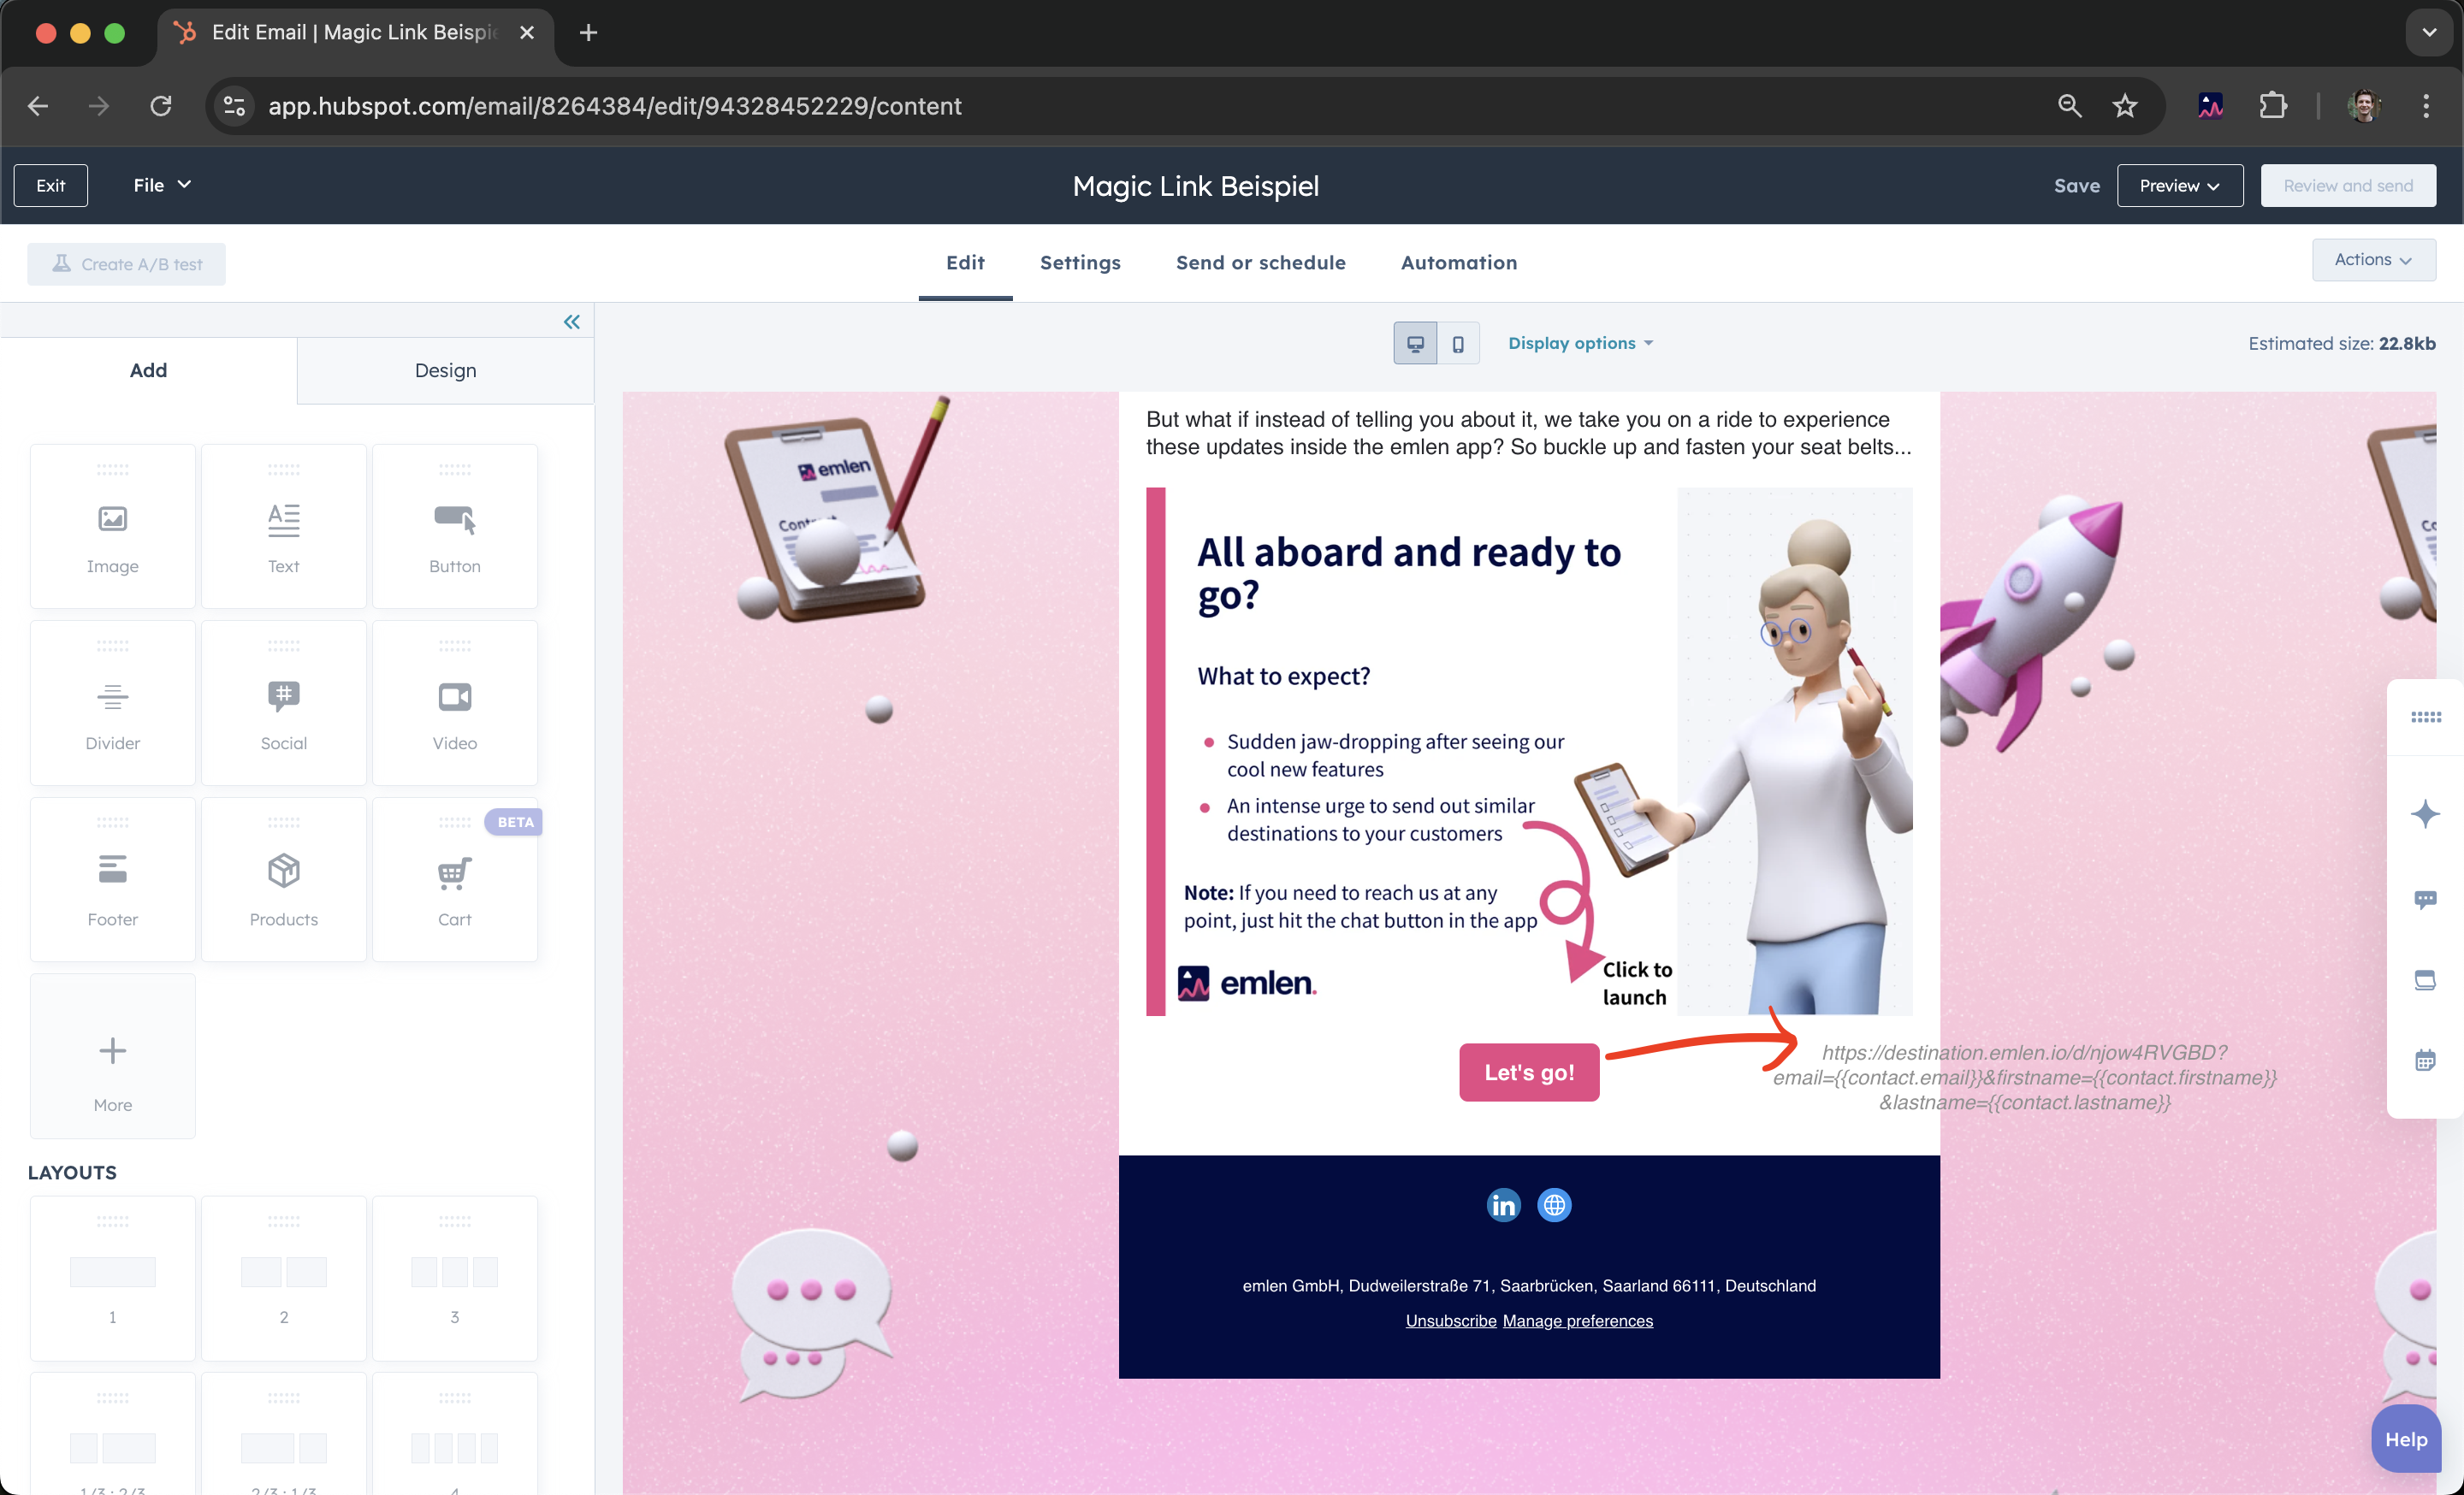Expand the Preview dropdown
The height and width of the screenshot is (1495, 2464).
pyautogui.click(x=2179, y=186)
